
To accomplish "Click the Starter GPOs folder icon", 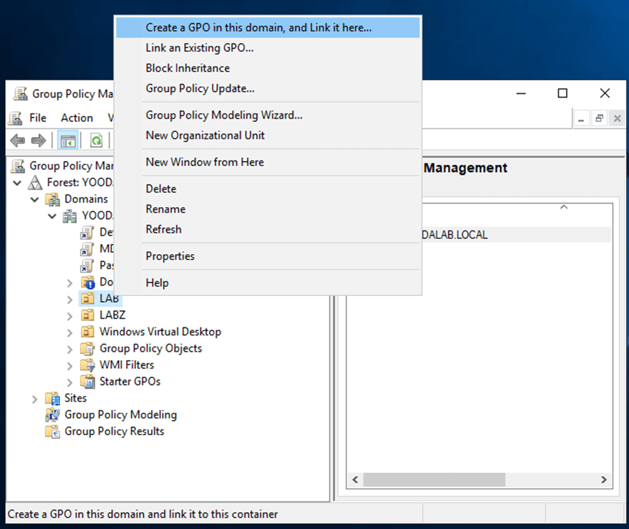I will [88, 381].
